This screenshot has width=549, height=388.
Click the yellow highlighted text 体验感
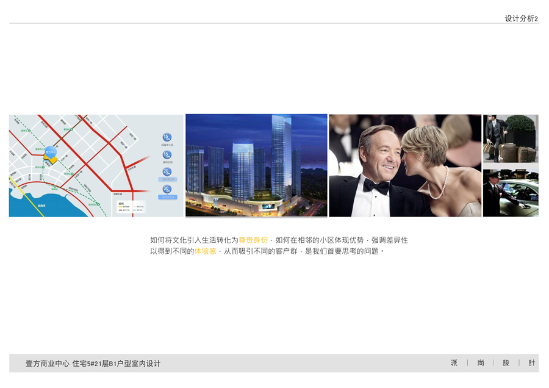205,251
